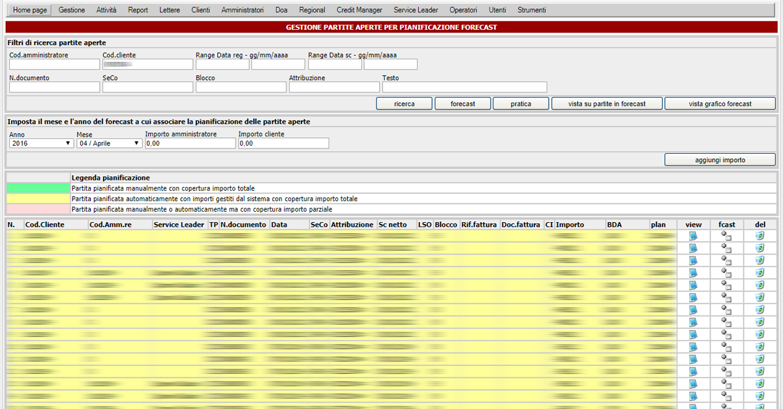
Task: Click the BDA column header
Action: [614, 225]
